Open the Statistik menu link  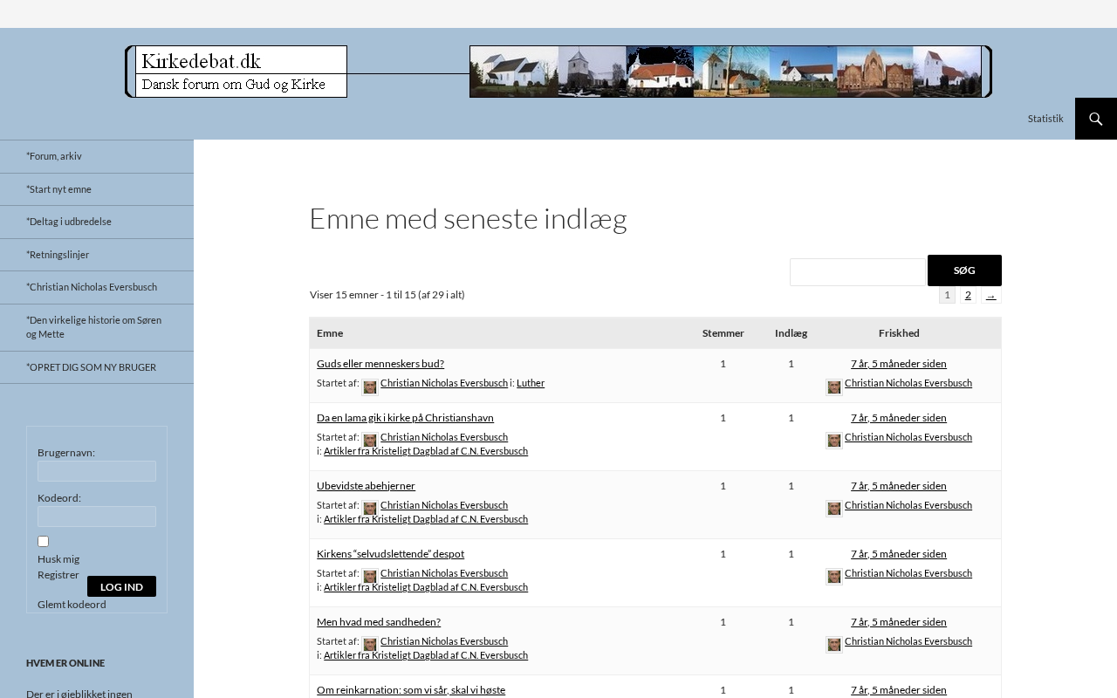1045,119
